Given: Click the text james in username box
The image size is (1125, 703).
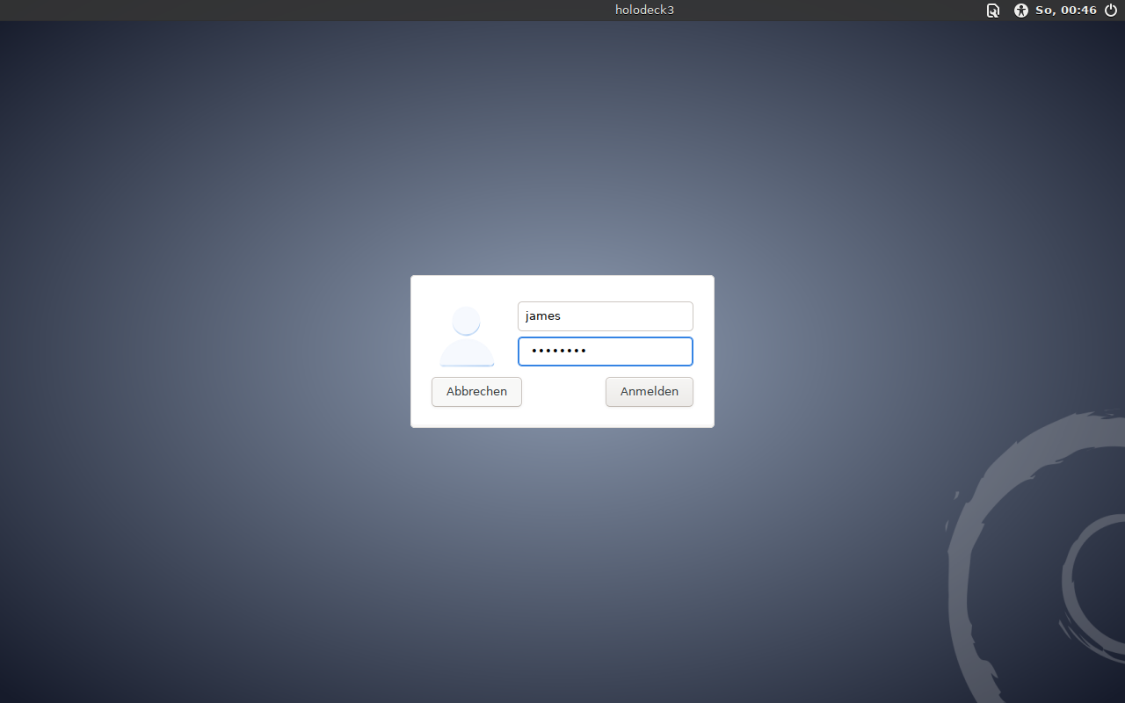Looking at the screenshot, I should [543, 316].
